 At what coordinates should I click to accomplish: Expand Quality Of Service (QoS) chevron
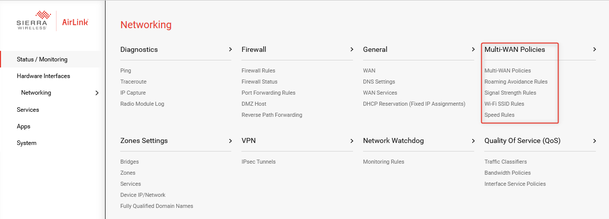594,140
